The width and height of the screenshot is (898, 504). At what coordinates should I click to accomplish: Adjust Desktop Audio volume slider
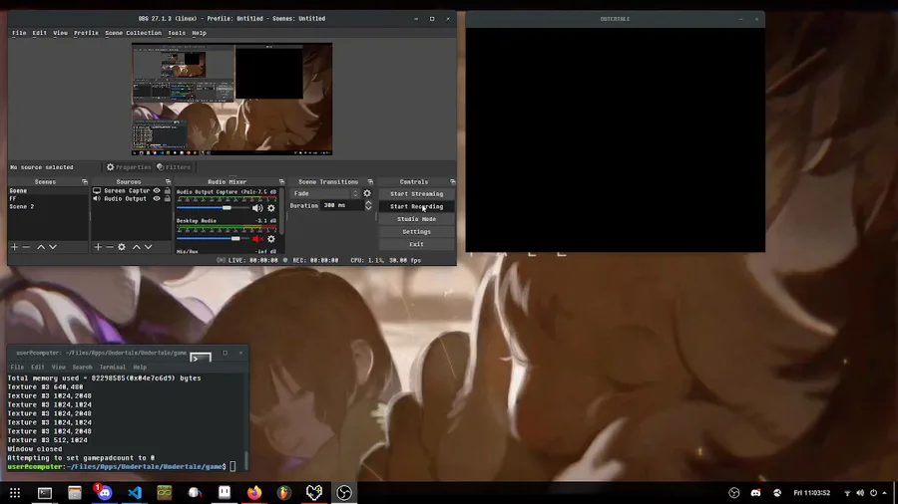(x=212, y=239)
